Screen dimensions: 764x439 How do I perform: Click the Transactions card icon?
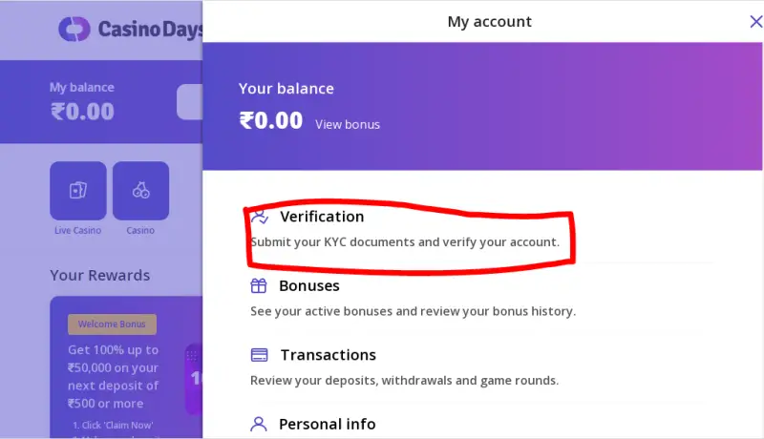[x=259, y=355]
